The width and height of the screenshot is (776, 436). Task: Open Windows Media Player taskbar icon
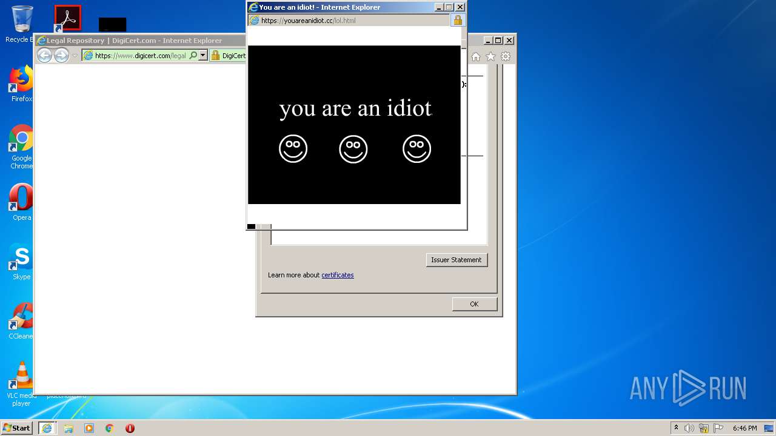pyautogui.click(x=89, y=428)
